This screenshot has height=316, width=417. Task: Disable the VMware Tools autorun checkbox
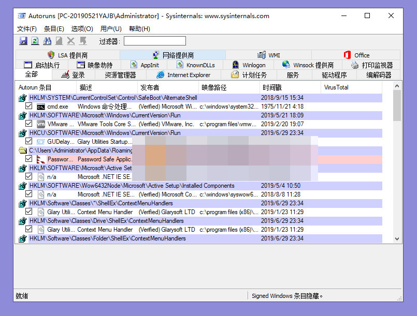(29, 124)
